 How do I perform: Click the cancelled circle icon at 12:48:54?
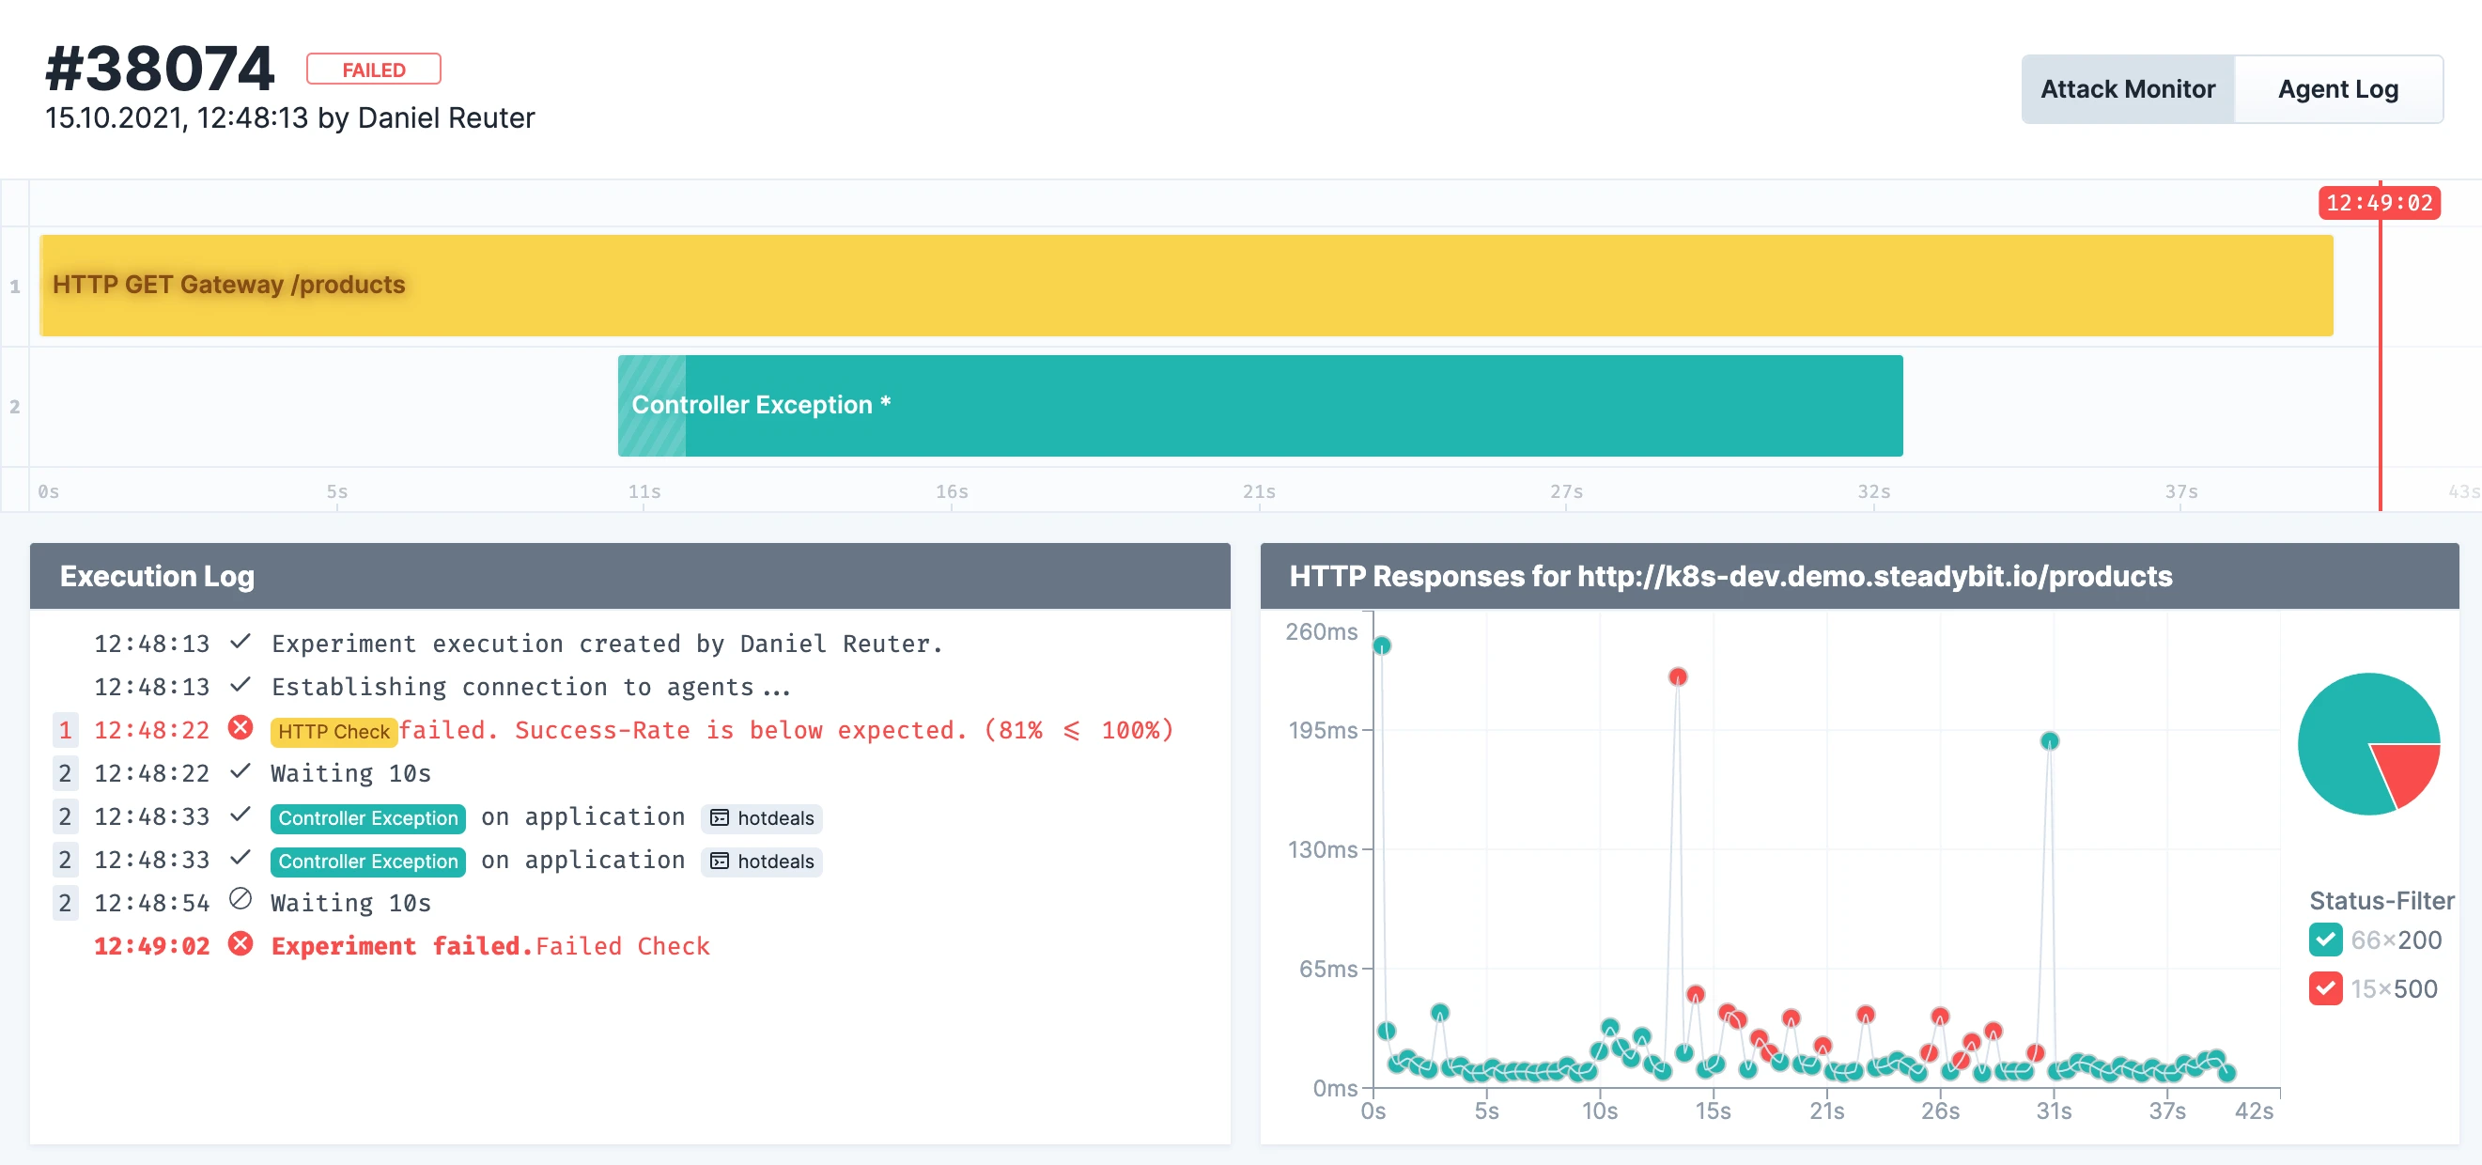coord(240,900)
